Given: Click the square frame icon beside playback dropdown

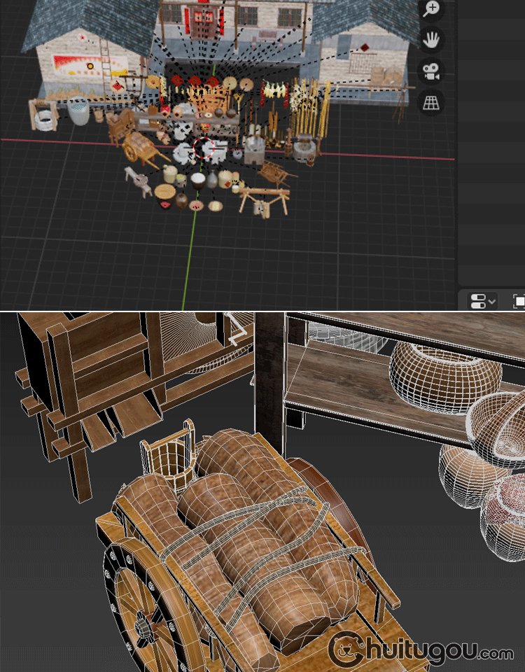Looking at the screenshot, I should tap(519, 301).
